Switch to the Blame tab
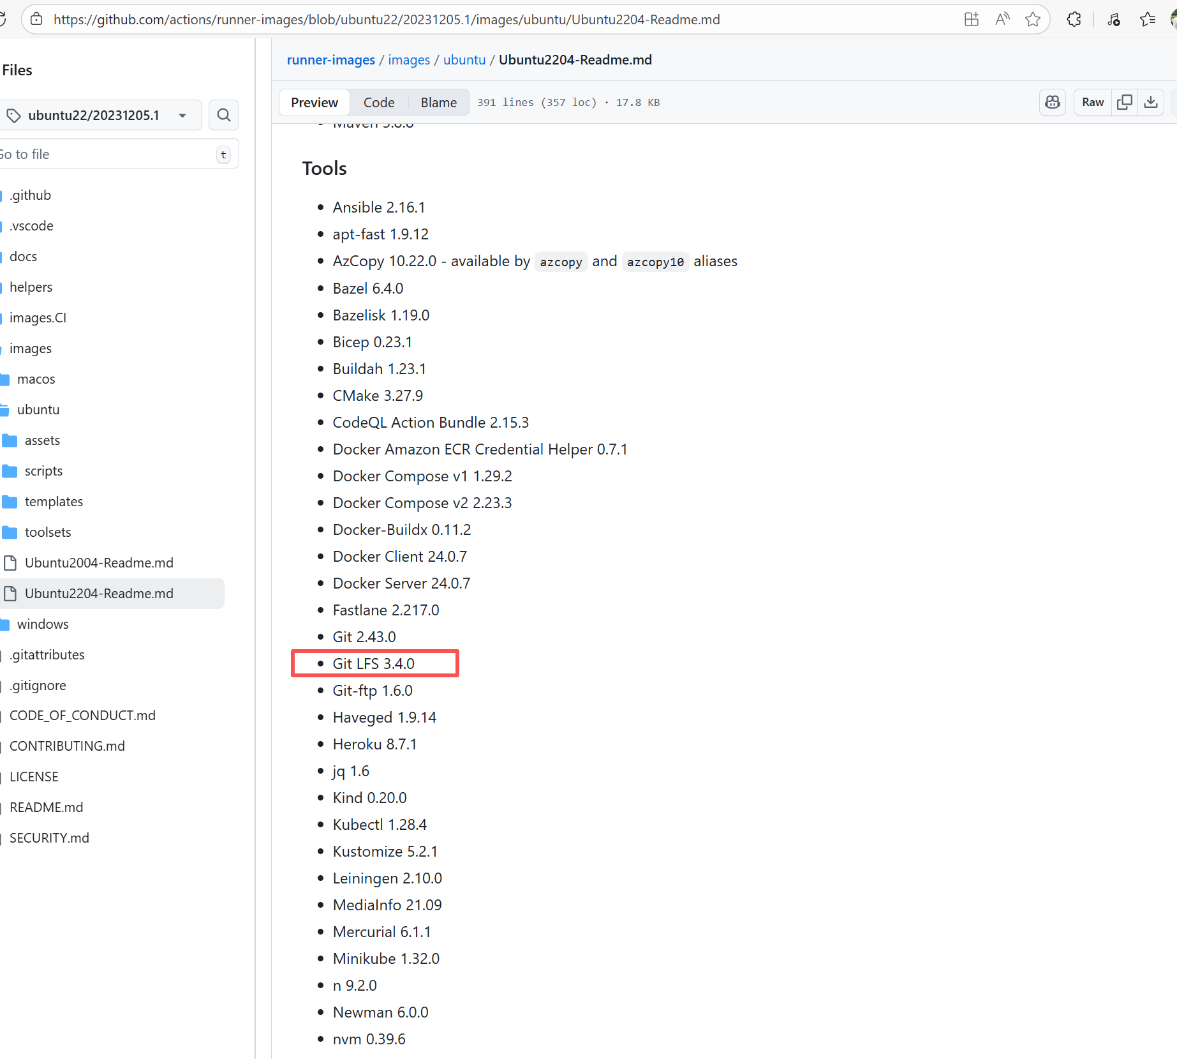This screenshot has width=1177, height=1059. click(x=439, y=102)
